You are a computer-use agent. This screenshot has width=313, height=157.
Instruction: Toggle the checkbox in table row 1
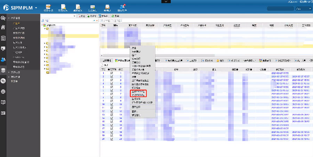[112, 73]
